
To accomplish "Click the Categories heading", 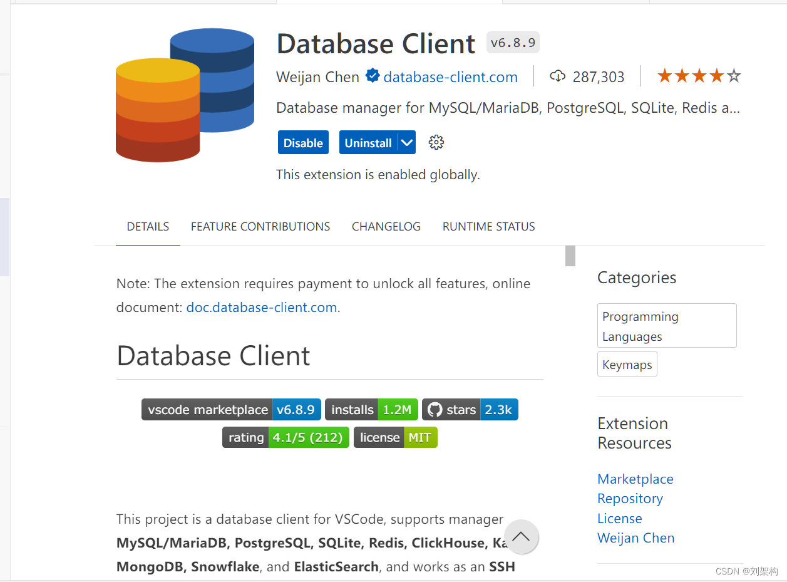I will (637, 278).
